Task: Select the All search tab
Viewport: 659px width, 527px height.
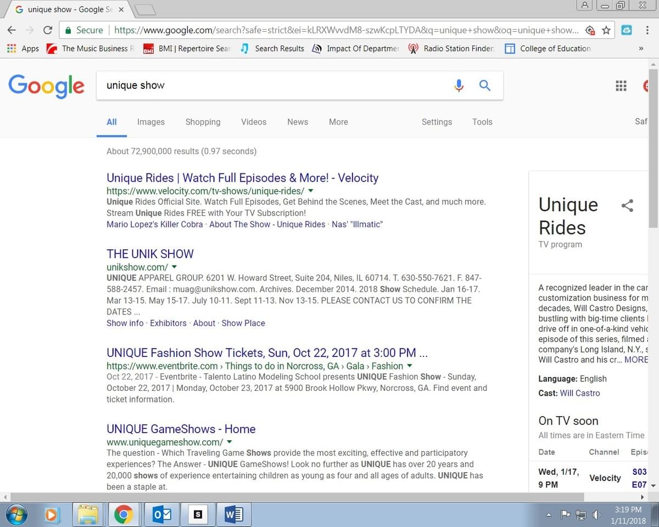Action: [111, 122]
